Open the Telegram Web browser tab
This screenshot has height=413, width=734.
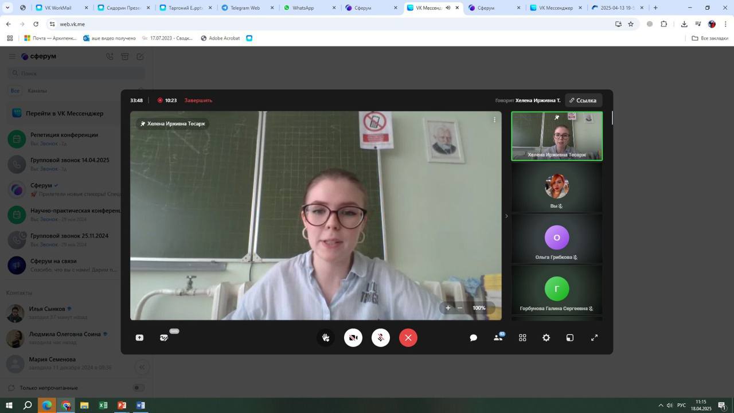245,8
